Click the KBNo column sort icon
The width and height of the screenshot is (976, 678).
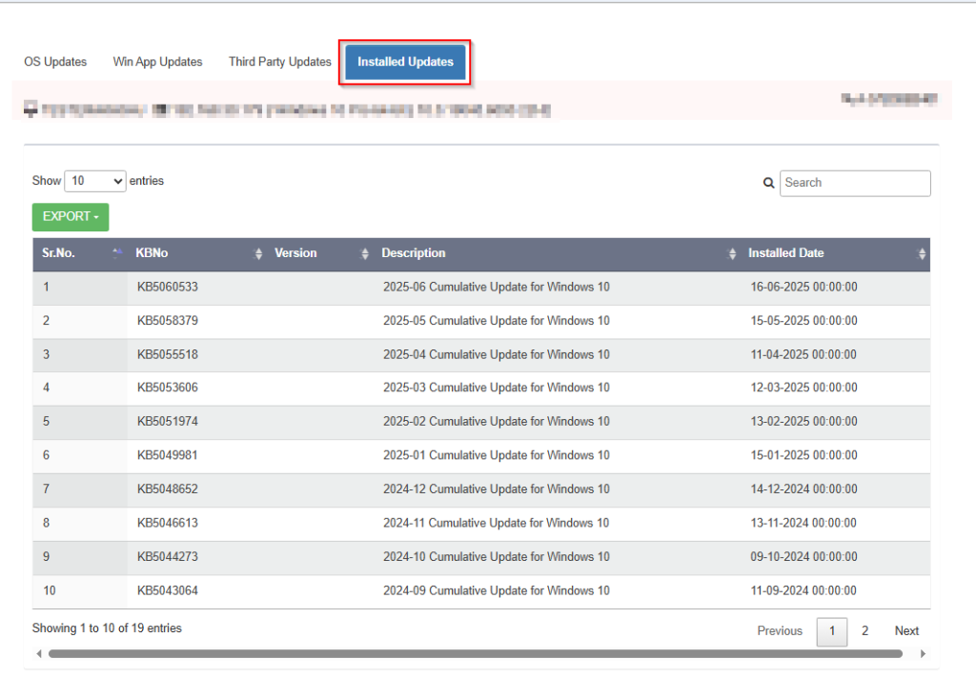pyautogui.click(x=258, y=253)
